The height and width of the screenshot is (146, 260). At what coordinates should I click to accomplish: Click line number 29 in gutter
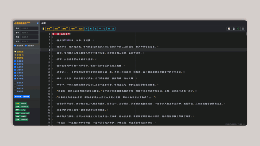coord(49,123)
